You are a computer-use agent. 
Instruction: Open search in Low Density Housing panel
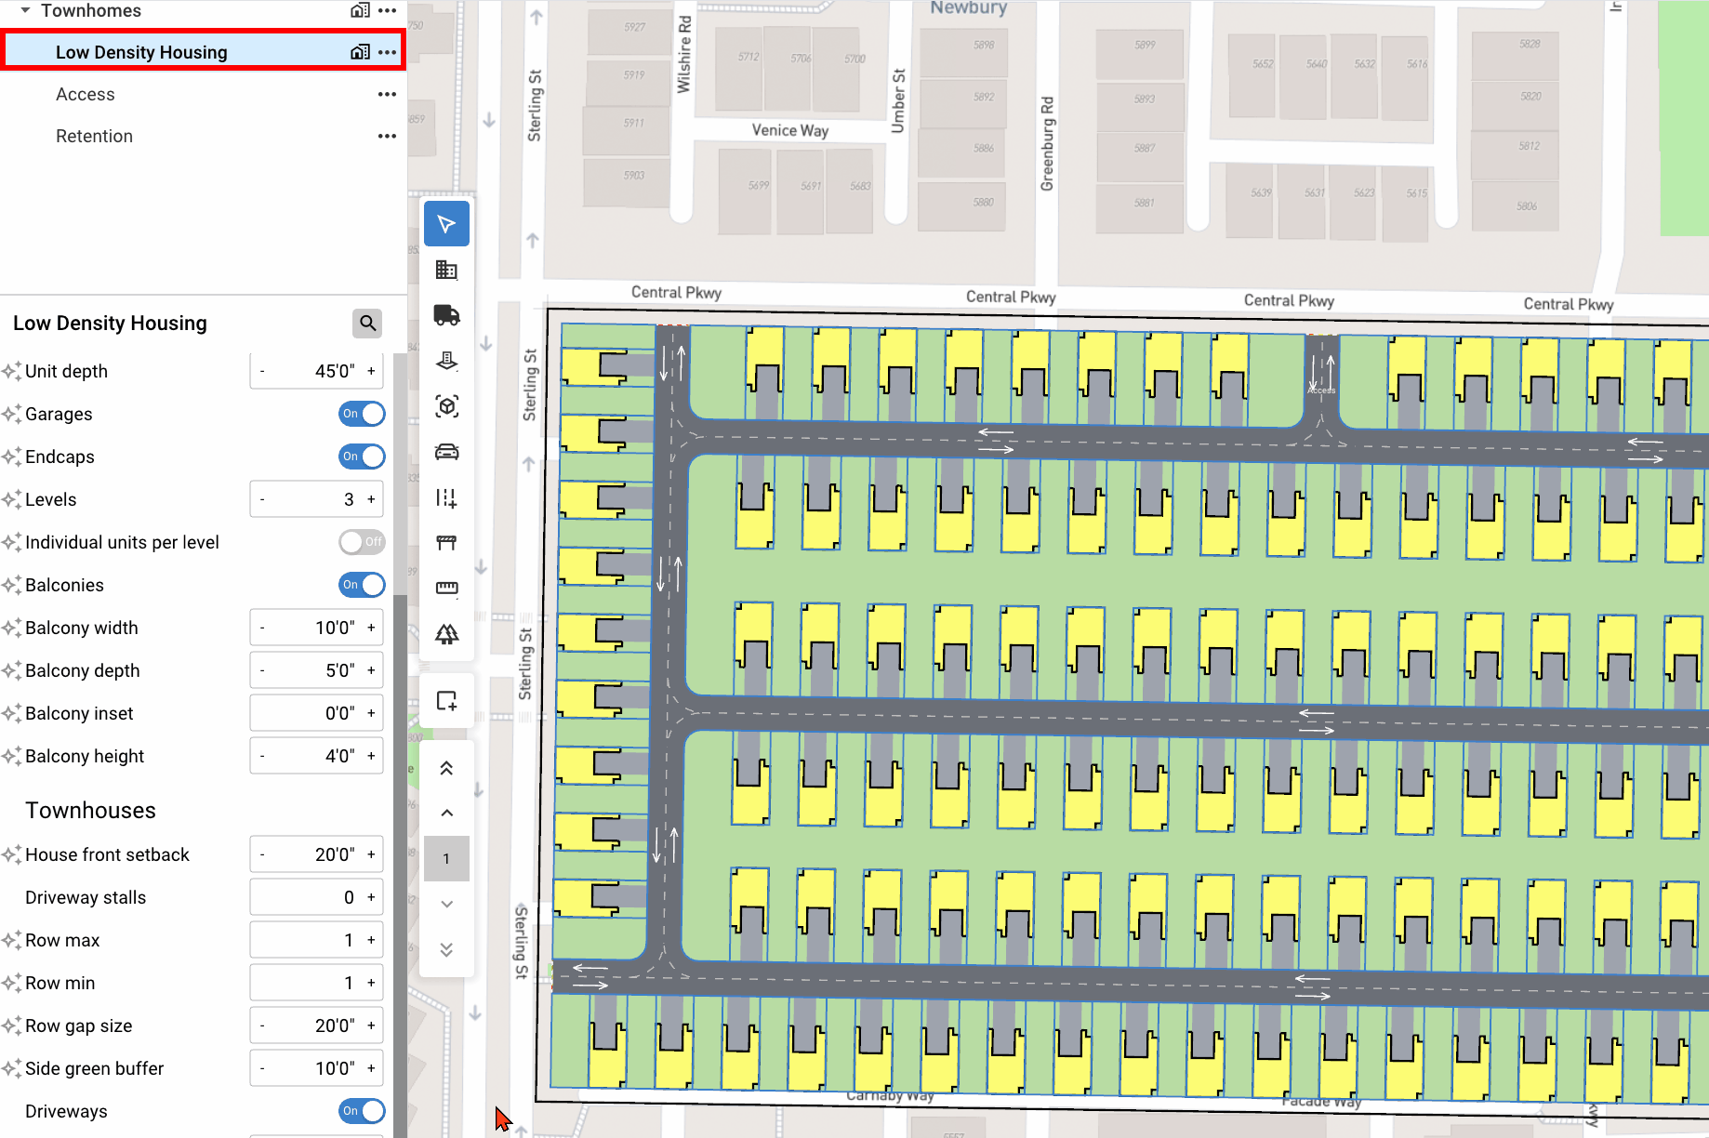point(367,323)
